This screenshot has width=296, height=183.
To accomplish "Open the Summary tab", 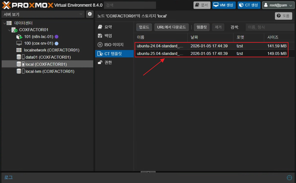I will [x=114, y=27].
